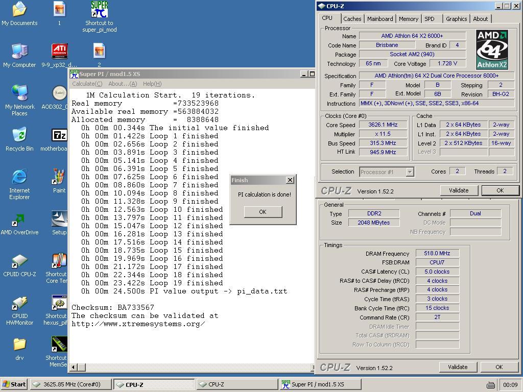Click the system clock showing 00:09

click(x=510, y=385)
